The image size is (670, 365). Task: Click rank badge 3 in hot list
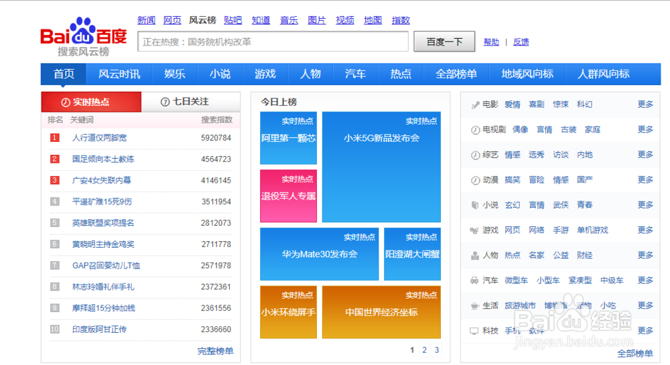click(55, 180)
